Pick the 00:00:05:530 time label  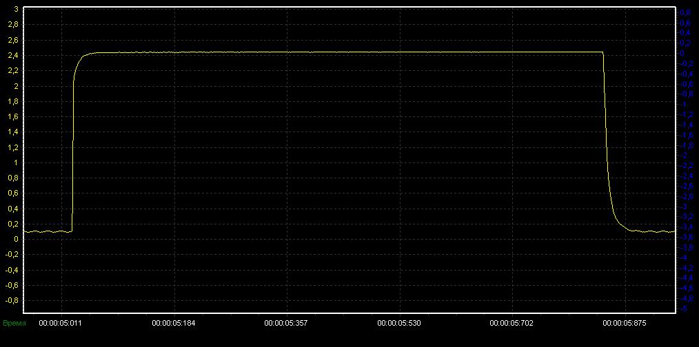coord(399,322)
